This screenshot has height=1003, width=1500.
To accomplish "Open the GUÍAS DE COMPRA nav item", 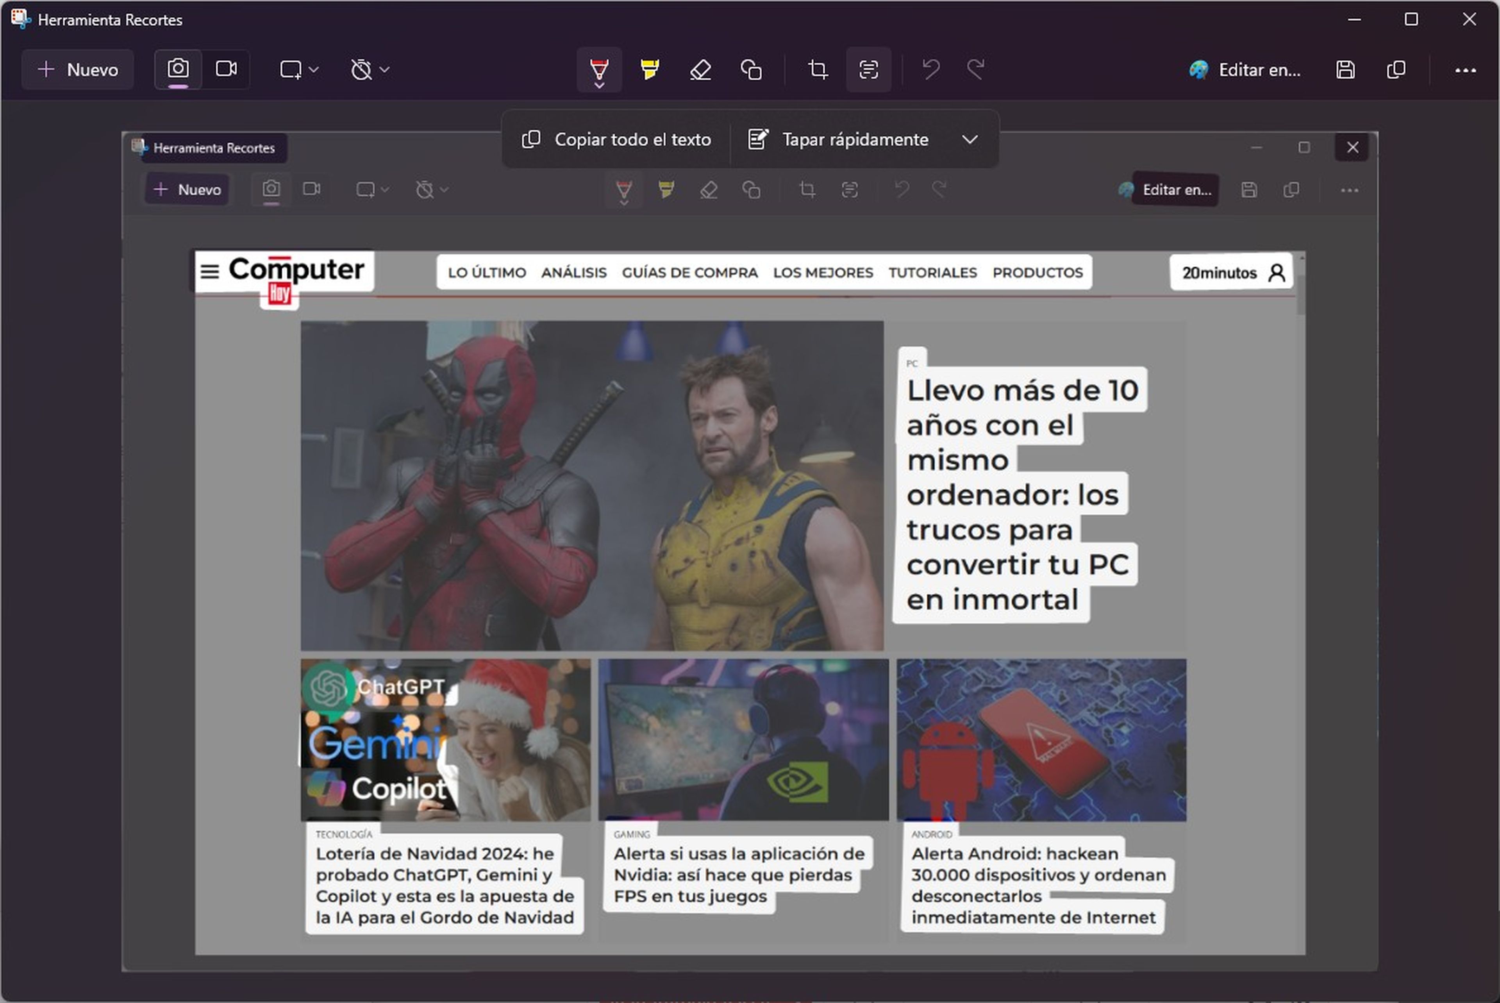I will 689,273.
